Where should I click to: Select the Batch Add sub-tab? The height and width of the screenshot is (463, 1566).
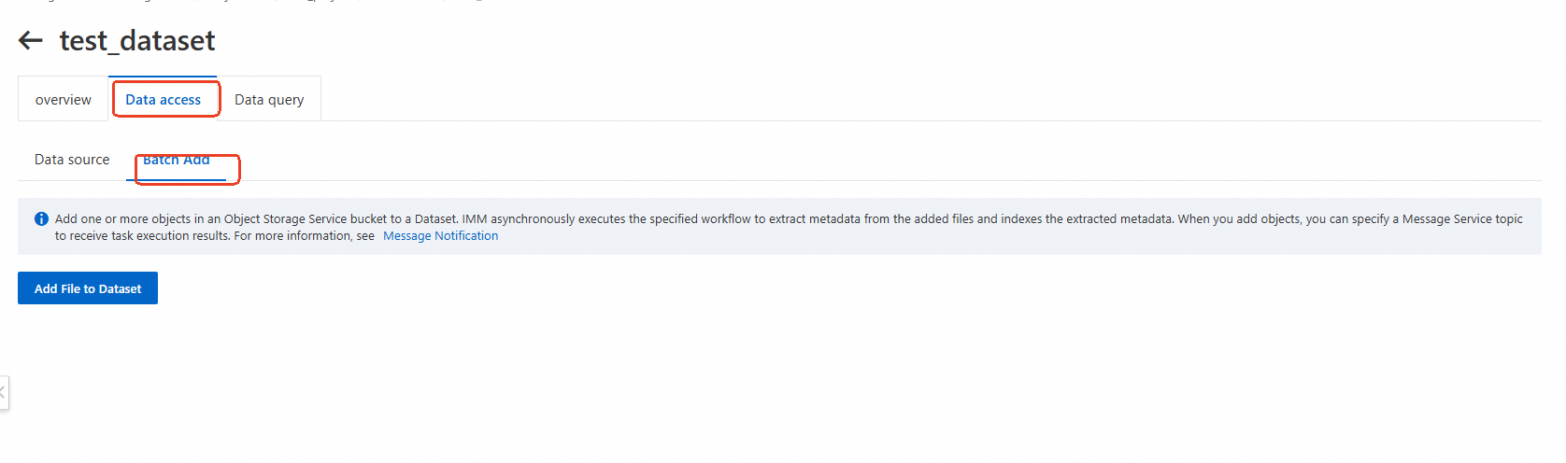point(177,161)
